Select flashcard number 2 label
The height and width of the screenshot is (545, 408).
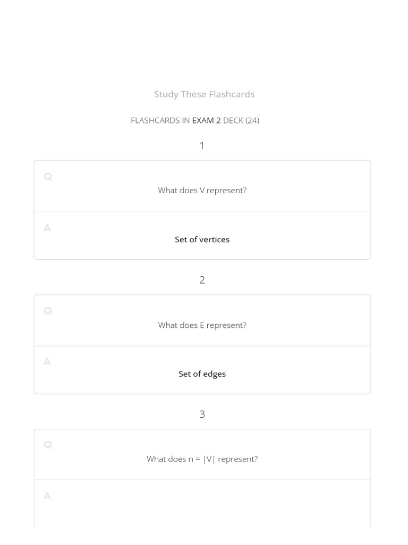click(x=202, y=280)
